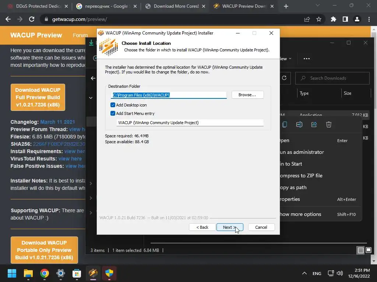This screenshot has height=282, width=377.
Task: Open the volume speaker icon
Action: [340, 273]
